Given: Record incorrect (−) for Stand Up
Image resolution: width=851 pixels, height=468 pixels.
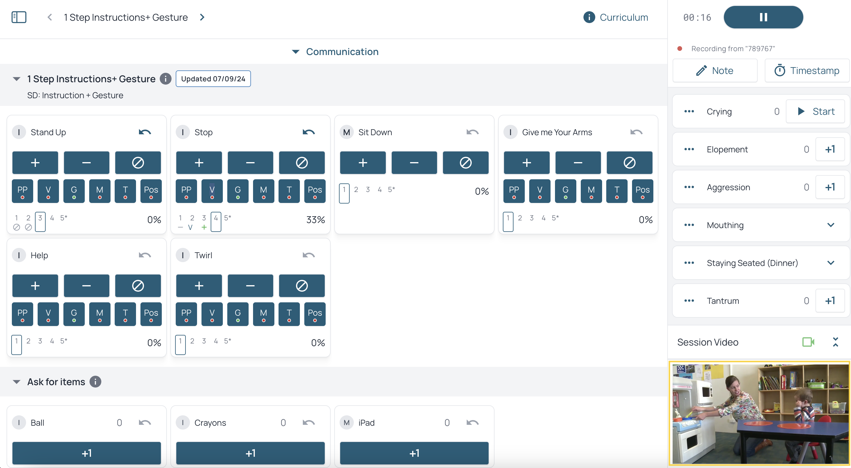Looking at the screenshot, I should pyautogui.click(x=87, y=163).
